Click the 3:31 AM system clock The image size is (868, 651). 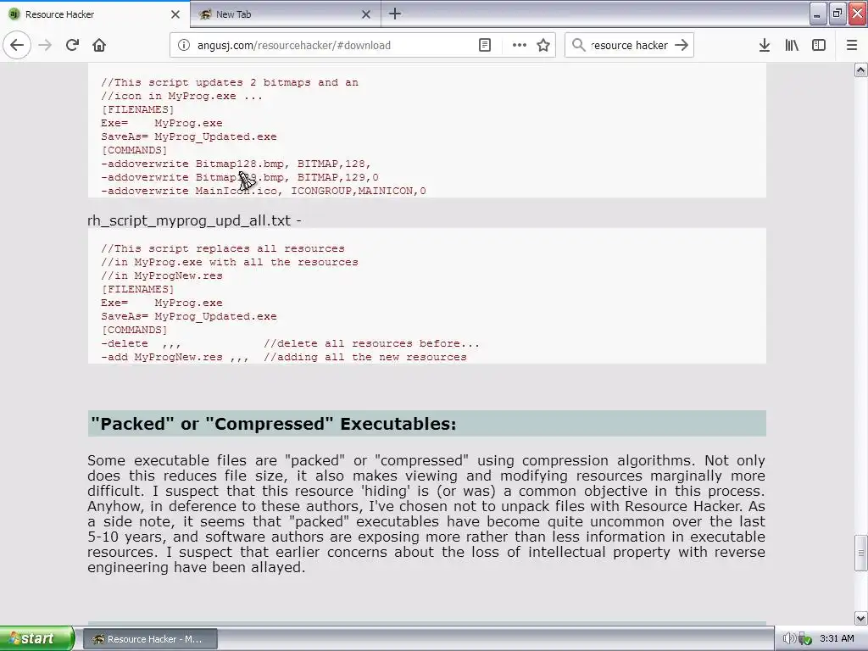click(x=837, y=638)
